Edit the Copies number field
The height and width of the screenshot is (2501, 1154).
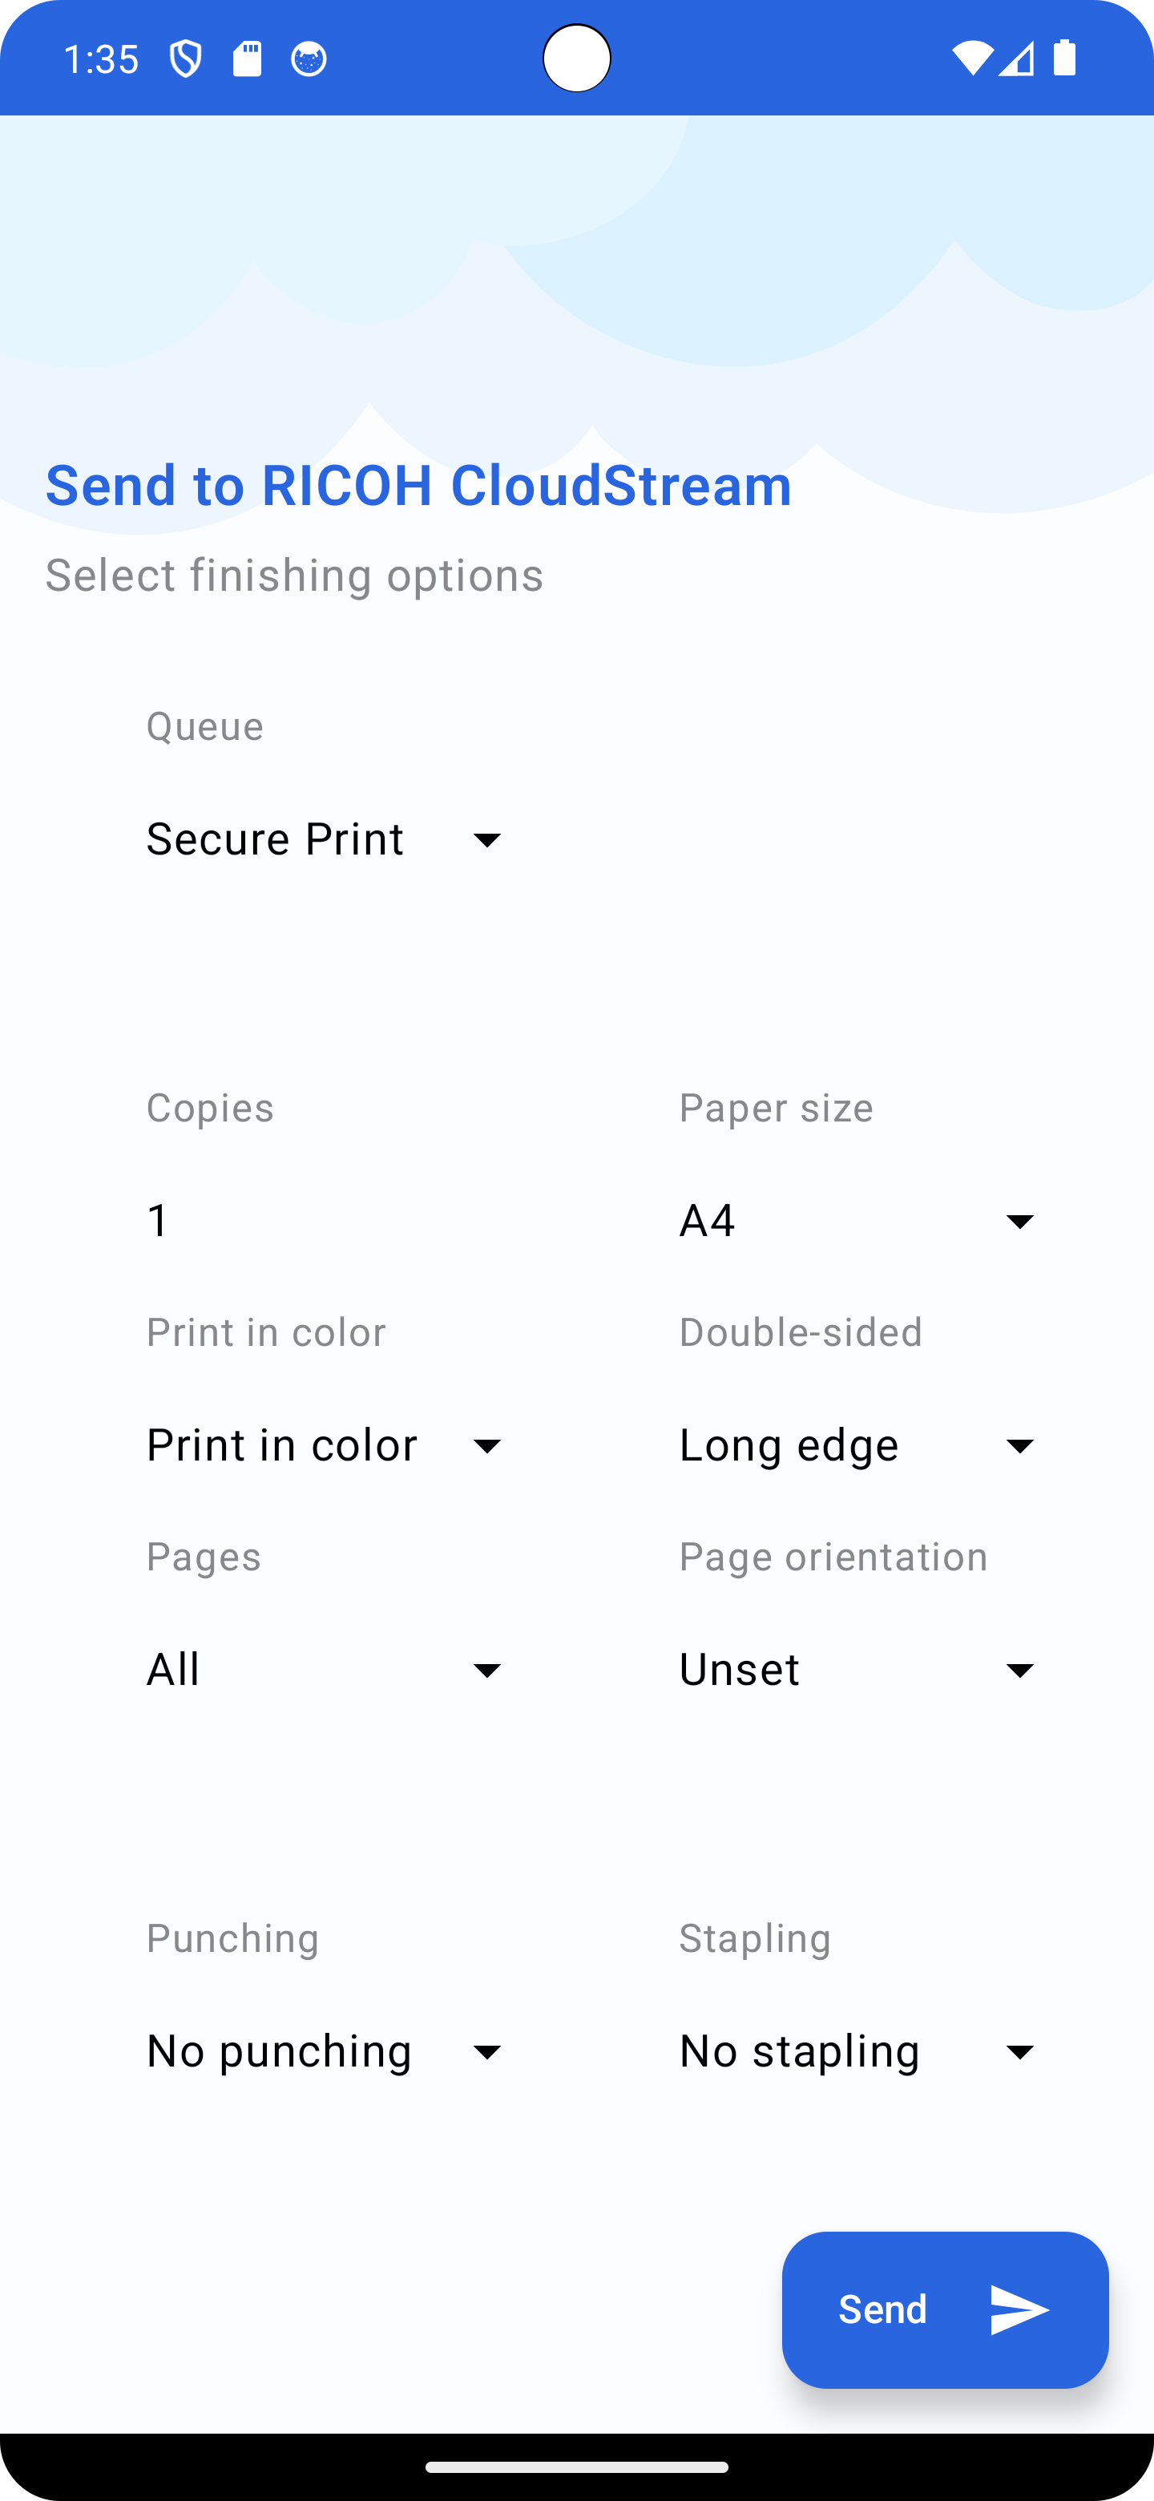coord(325,1220)
